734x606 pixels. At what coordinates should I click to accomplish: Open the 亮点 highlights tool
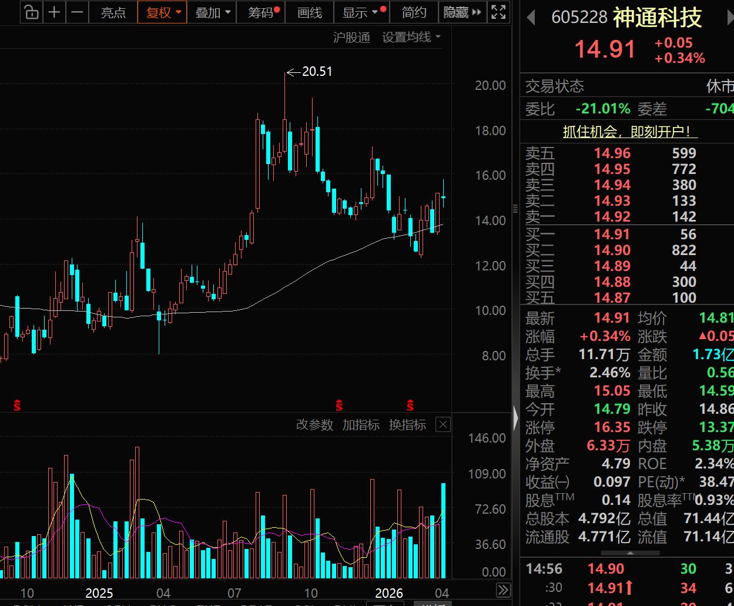tap(113, 12)
